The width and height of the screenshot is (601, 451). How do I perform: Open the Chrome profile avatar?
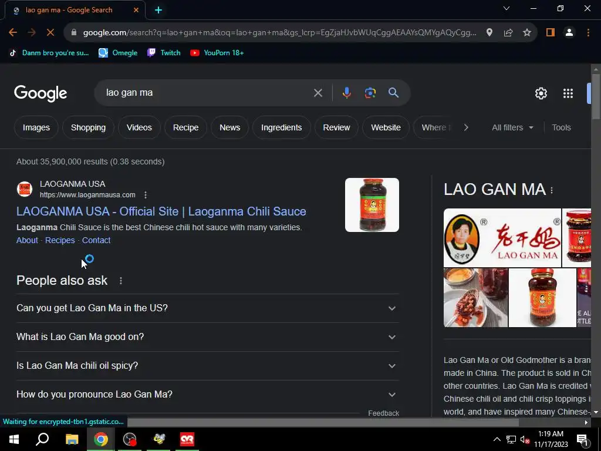tap(569, 33)
